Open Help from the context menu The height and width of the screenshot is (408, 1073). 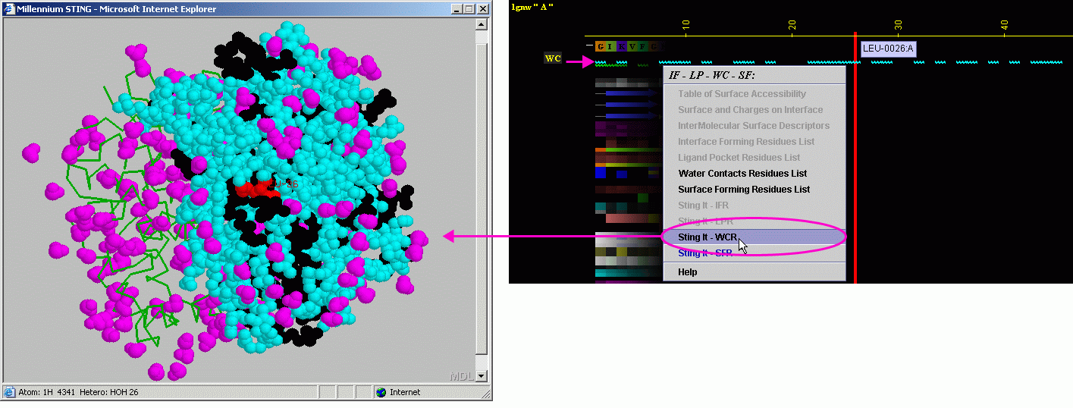tap(755, 272)
